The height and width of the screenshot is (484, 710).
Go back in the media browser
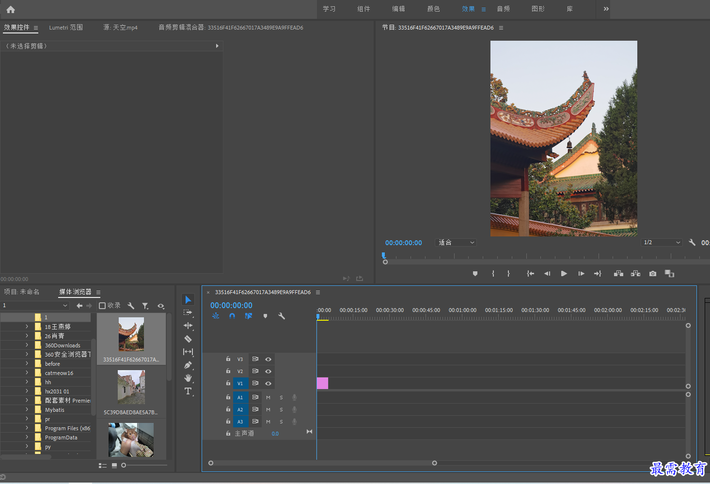pyautogui.click(x=79, y=306)
